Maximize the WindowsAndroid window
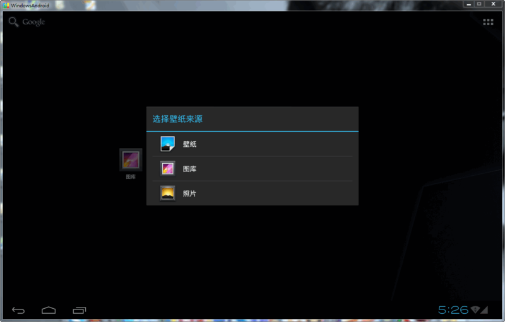 479,4
